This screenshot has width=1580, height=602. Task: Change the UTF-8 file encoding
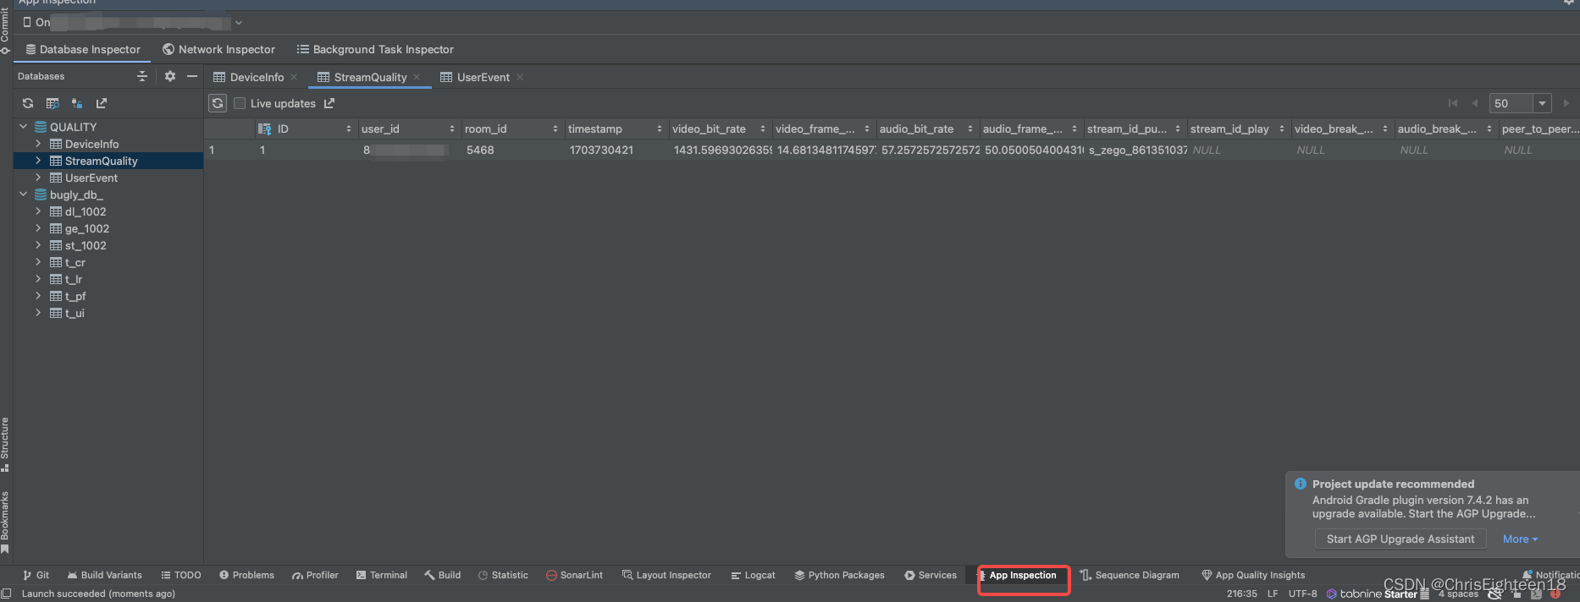tap(1302, 594)
